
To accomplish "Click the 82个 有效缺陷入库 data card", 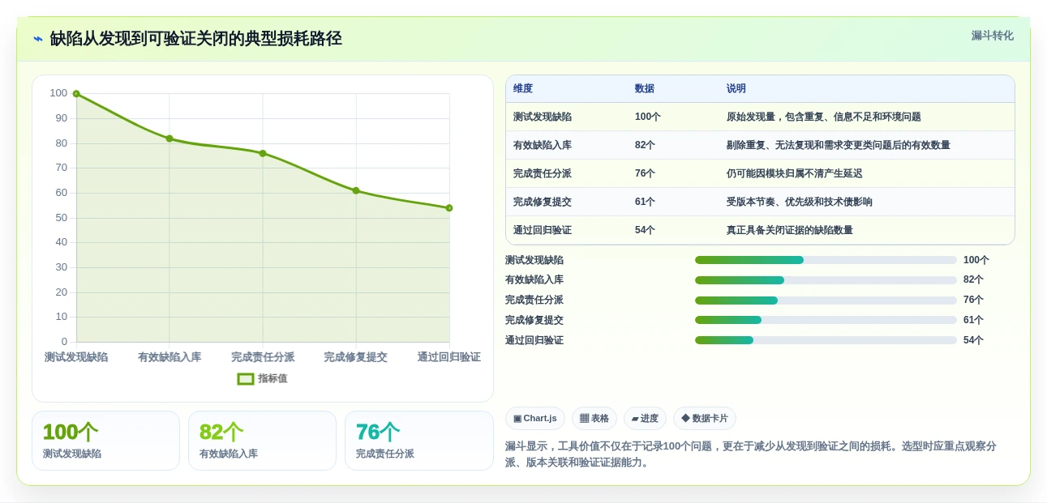I will [x=262, y=441].
